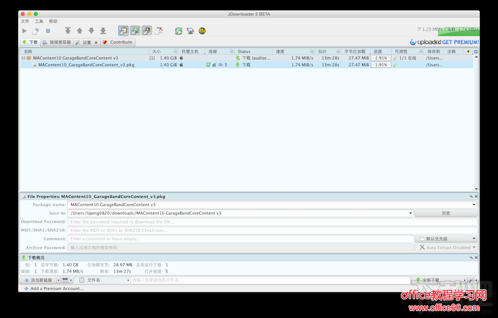The height and width of the screenshot is (318, 498).
Task: Move selected item up in queue
Action: tap(80, 30)
